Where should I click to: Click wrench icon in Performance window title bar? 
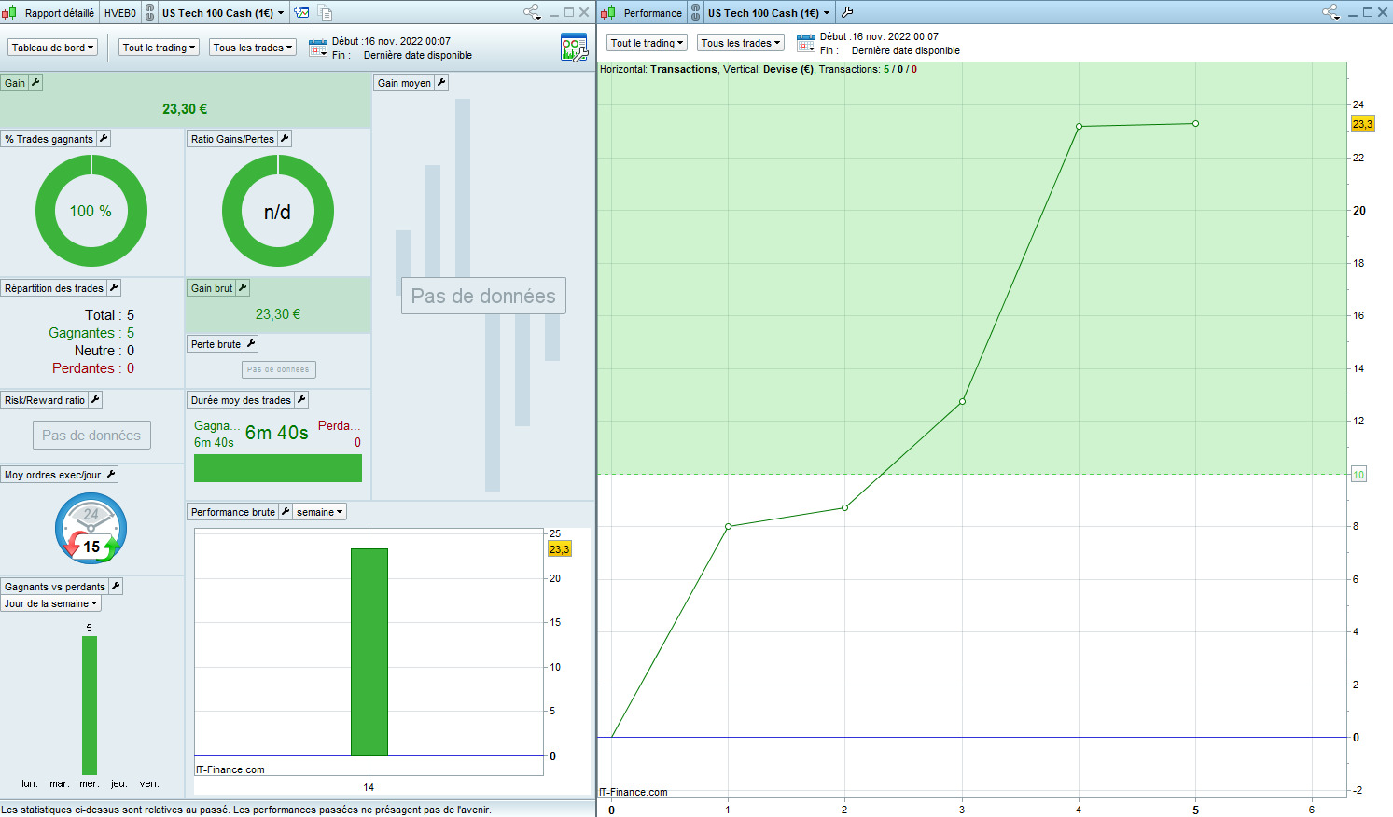coord(847,12)
